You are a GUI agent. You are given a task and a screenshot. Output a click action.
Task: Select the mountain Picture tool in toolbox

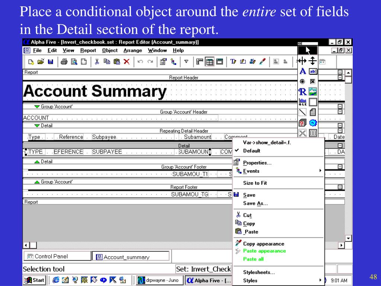point(313,92)
